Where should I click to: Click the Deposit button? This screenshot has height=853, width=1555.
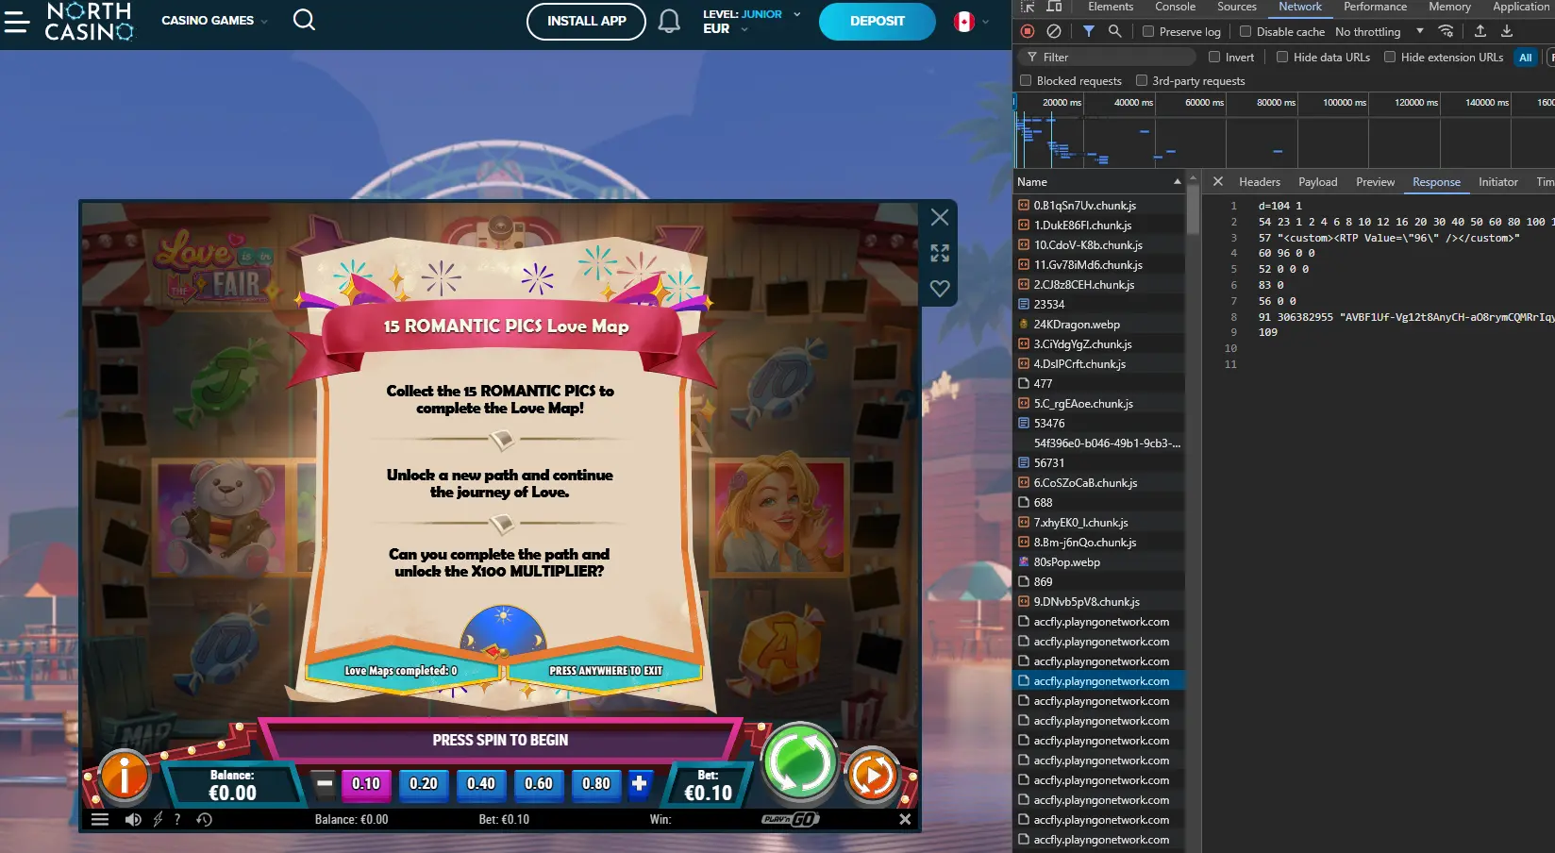[877, 21]
